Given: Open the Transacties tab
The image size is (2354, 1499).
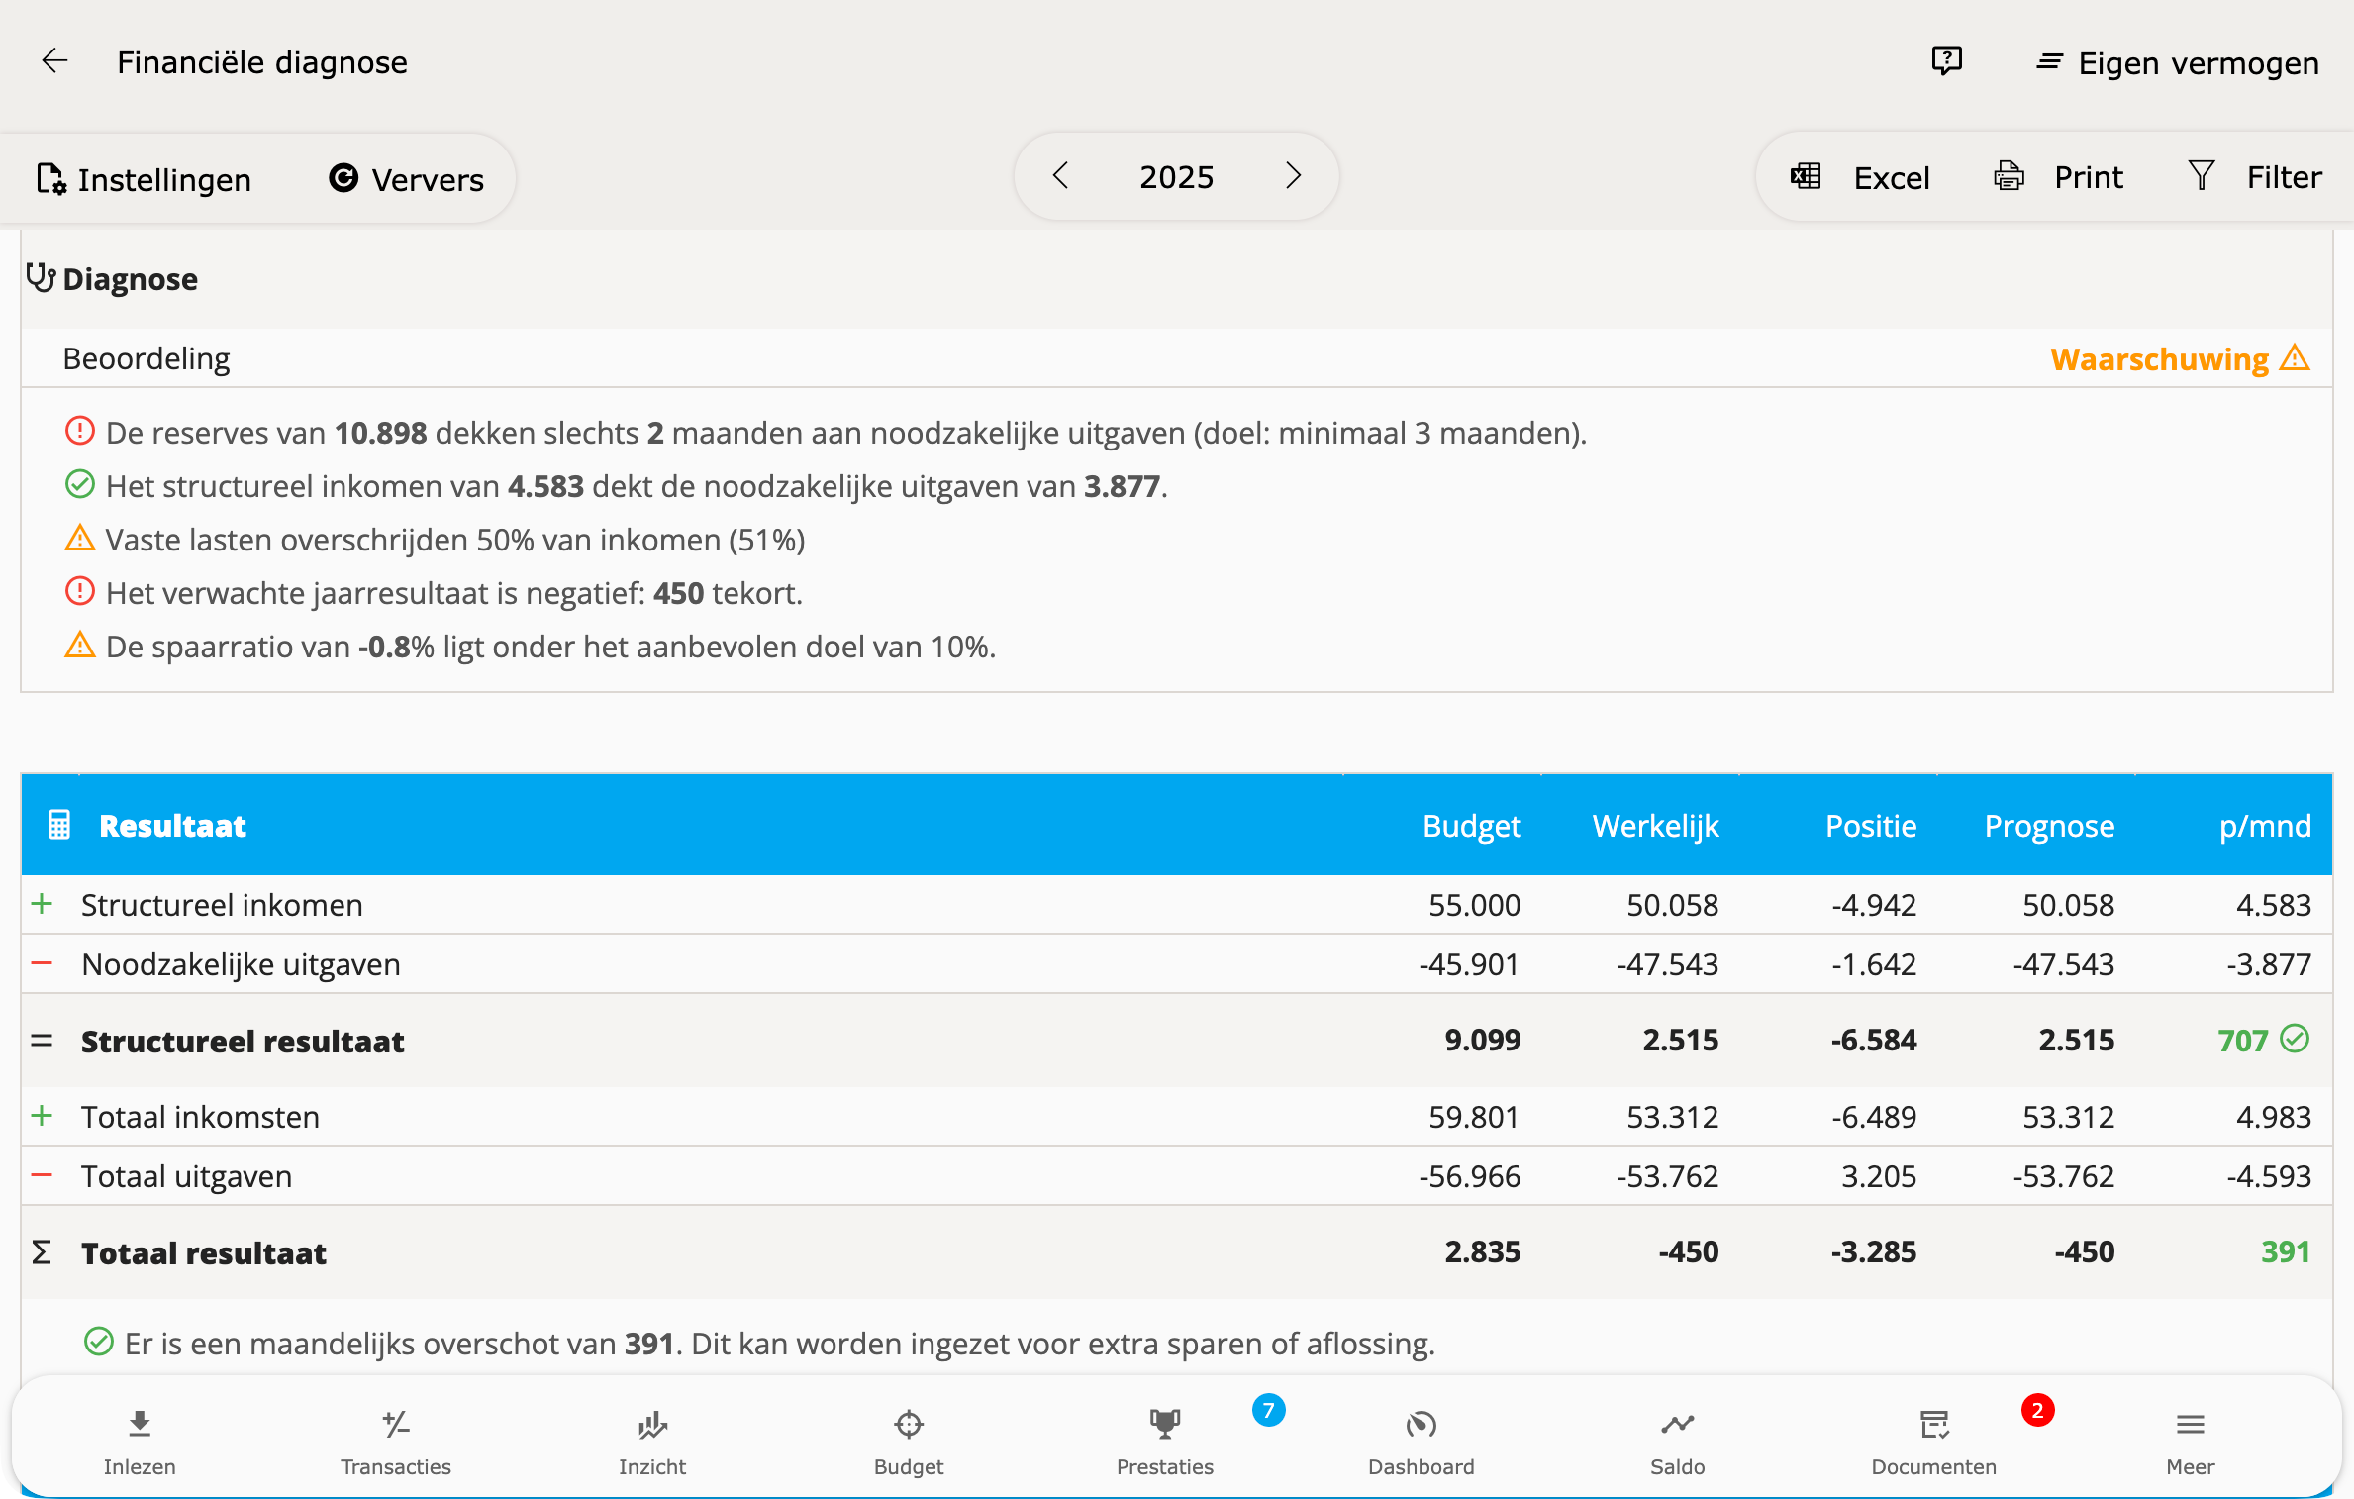Looking at the screenshot, I should point(396,1442).
